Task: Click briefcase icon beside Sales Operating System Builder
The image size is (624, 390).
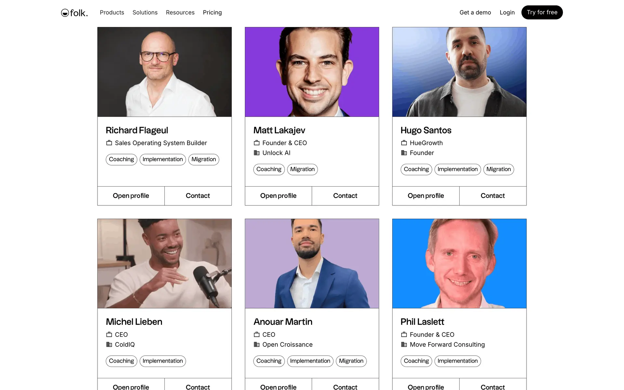Action: coord(109,143)
